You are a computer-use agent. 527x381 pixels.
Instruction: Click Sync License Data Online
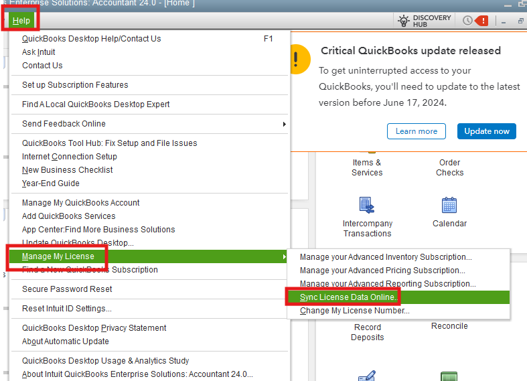(x=398, y=297)
